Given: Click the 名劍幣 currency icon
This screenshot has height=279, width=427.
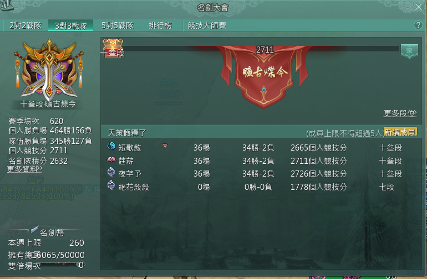Looking at the screenshot, I should click(34, 230).
